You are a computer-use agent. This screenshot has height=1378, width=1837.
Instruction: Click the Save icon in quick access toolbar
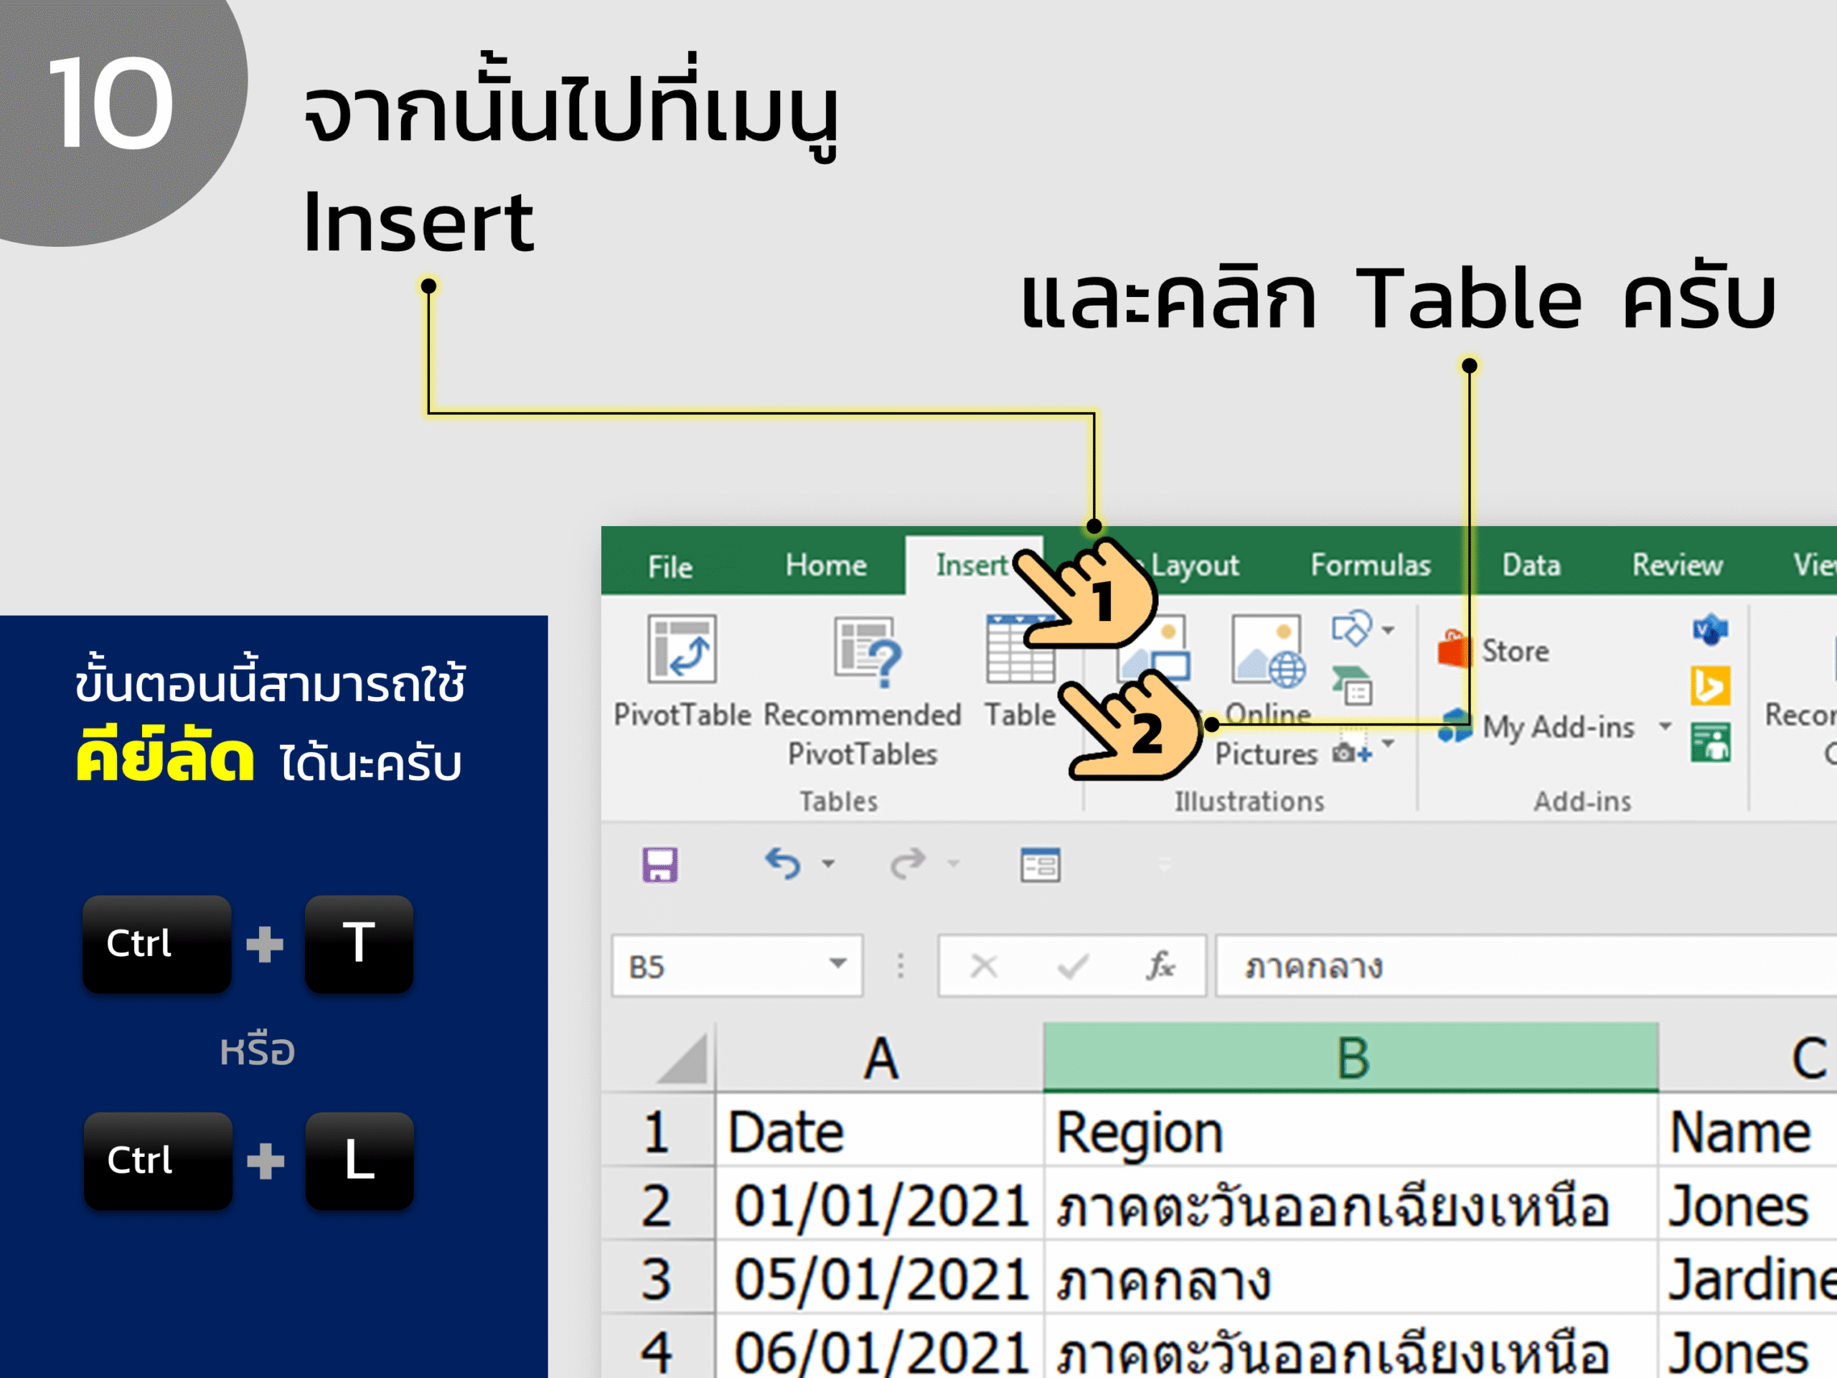click(660, 865)
